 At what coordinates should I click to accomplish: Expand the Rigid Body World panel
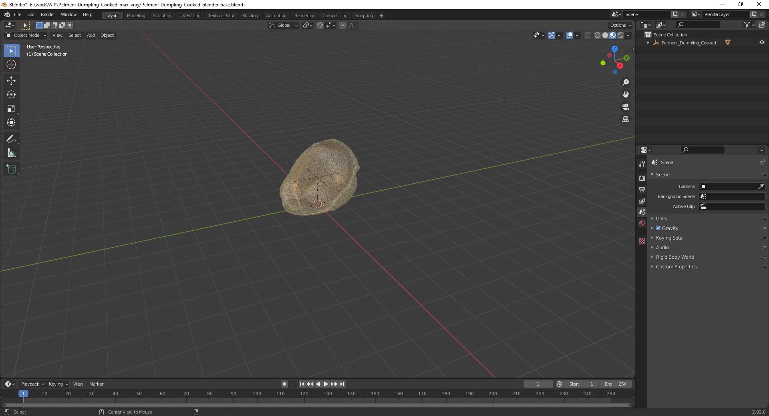675,257
